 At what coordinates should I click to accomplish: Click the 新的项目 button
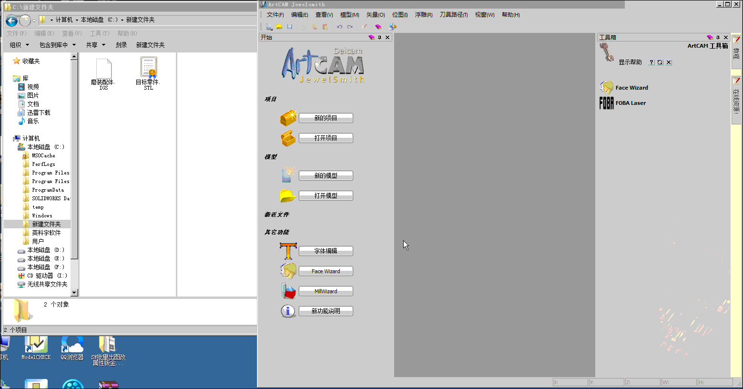pyautogui.click(x=326, y=118)
